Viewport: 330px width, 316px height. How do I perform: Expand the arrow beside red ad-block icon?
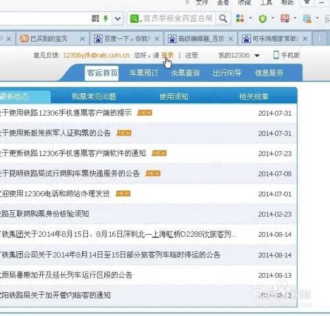coord(295,18)
